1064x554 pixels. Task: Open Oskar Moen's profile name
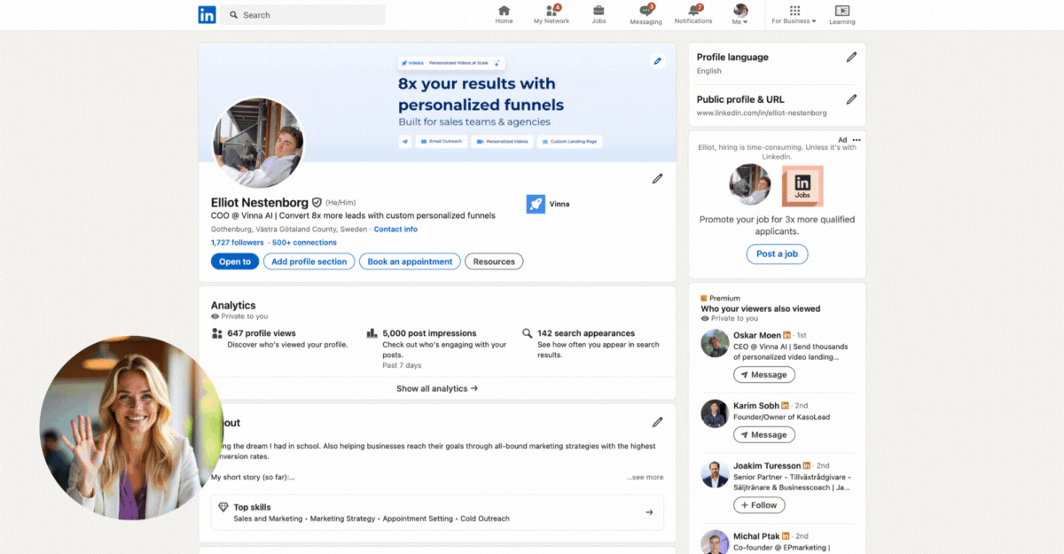(757, 335)
